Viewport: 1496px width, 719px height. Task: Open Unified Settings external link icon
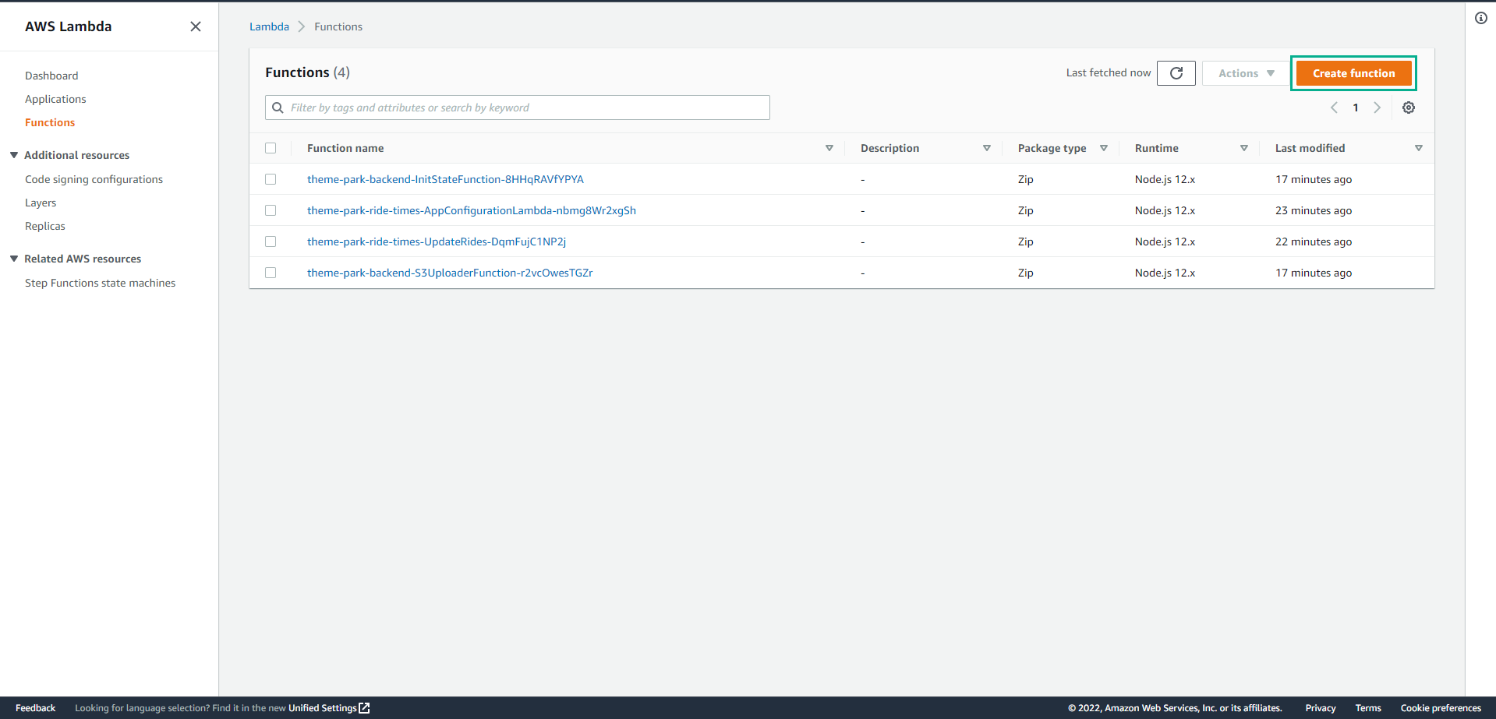tap(364, 708)
